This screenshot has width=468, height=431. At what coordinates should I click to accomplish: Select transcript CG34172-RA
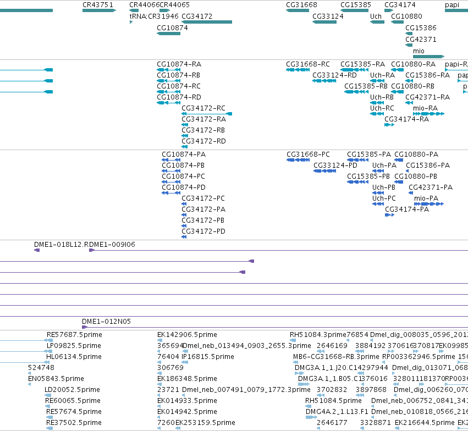pos(185,125)
